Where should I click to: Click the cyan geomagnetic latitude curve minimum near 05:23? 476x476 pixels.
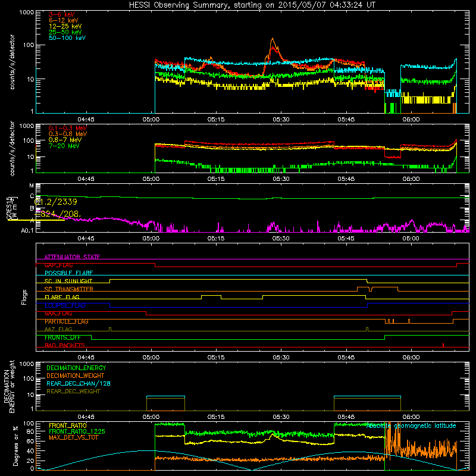click(x=252, y=469)
